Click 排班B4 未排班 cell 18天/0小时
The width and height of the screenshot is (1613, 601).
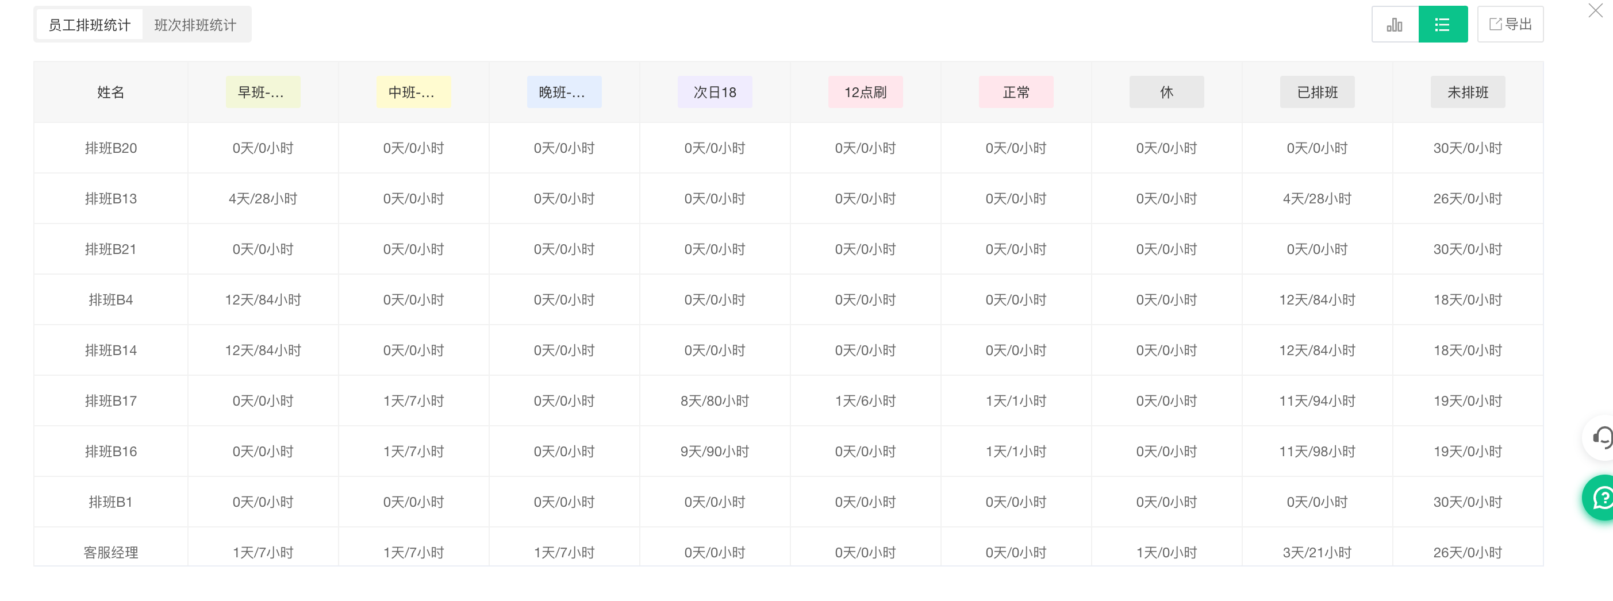[1468, 300]
